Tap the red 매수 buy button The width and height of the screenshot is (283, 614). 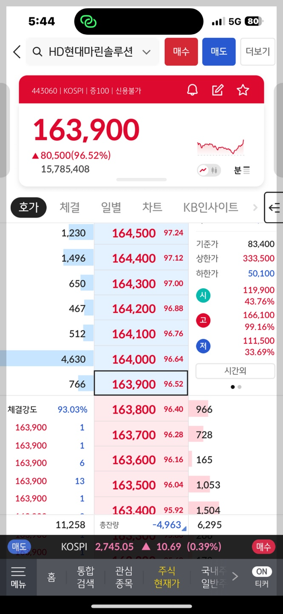pyautogui.click(x=181, y=52)
